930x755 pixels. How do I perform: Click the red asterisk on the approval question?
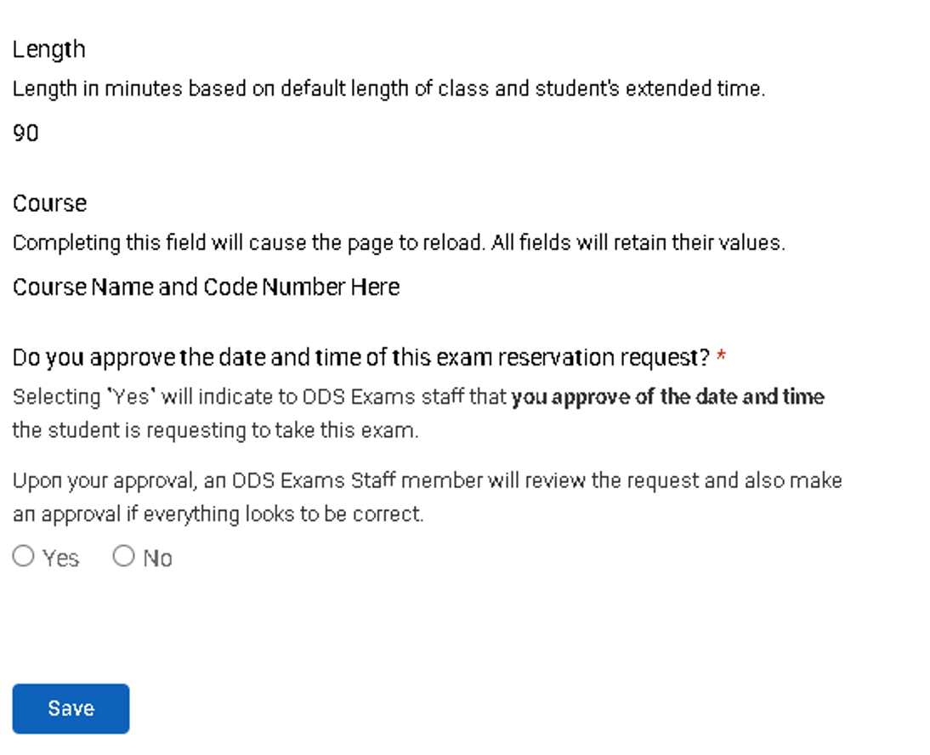[720, 356]
